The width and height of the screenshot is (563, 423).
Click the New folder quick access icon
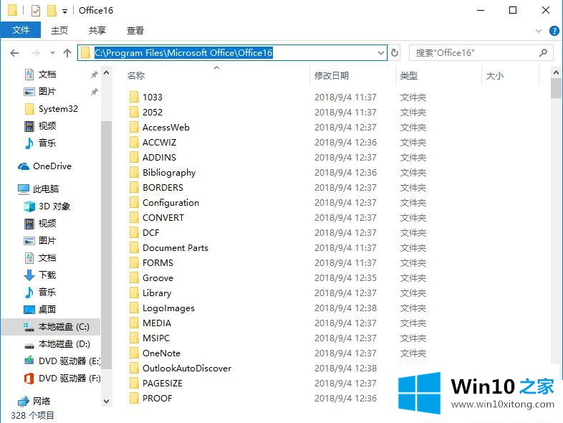(x=52, y=11)
